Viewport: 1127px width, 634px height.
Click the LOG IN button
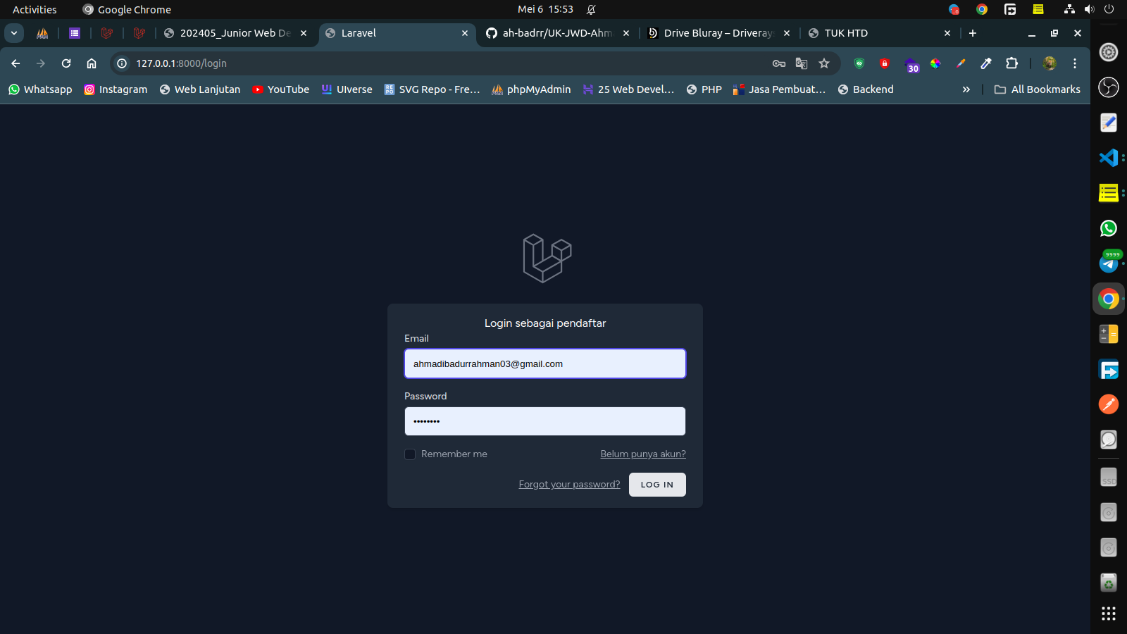(657, 485)
